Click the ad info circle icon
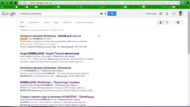Image resolution: width=190 pixels, height=107 pixels. click(x=99, y=36)
